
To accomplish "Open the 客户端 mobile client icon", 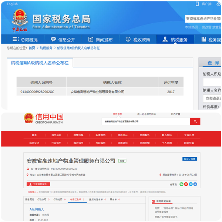I will 197,4.
